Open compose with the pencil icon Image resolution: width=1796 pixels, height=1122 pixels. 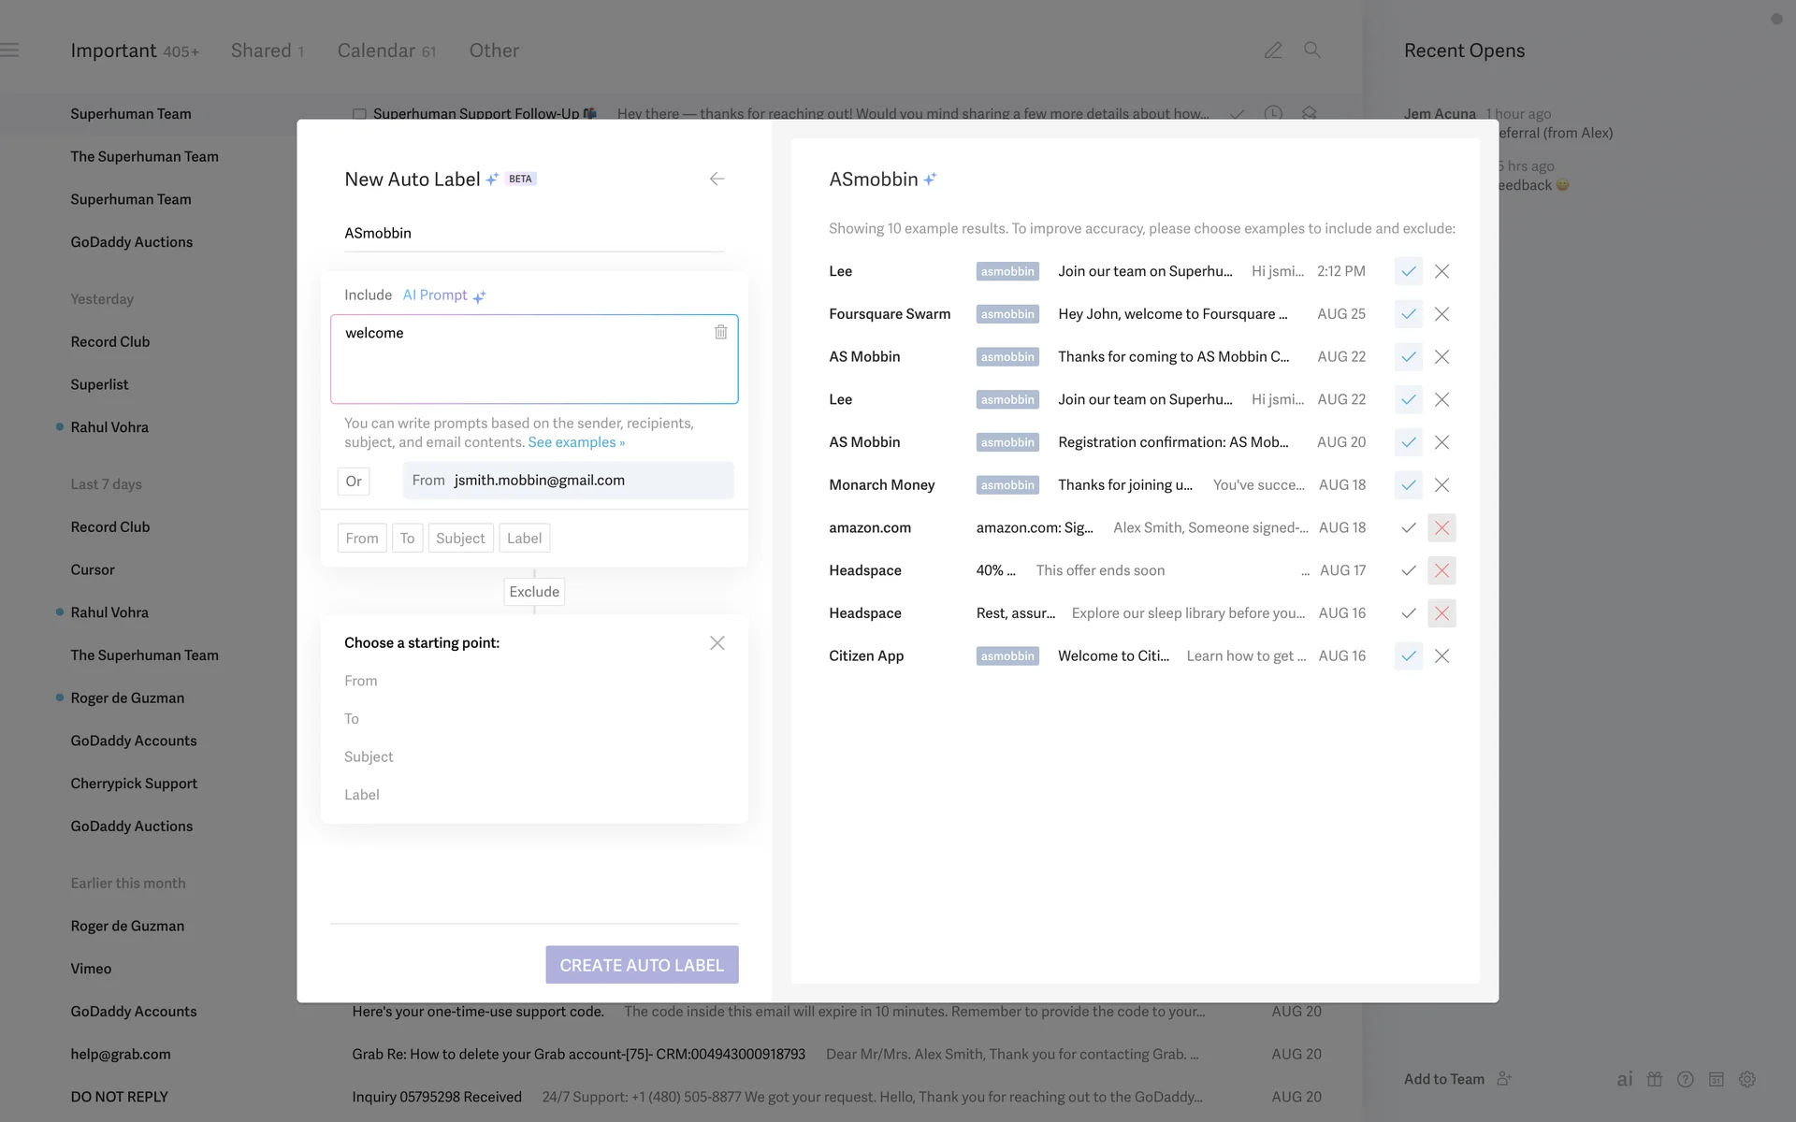1273,50
